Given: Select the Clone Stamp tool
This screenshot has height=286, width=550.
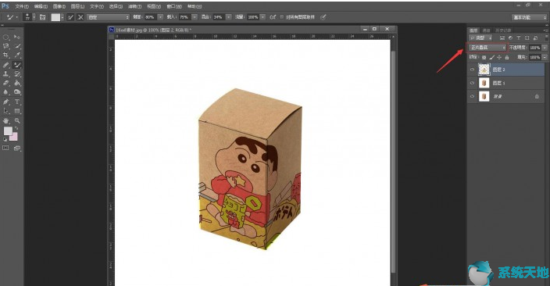Looking at the screenshot, I should (6, 74).
